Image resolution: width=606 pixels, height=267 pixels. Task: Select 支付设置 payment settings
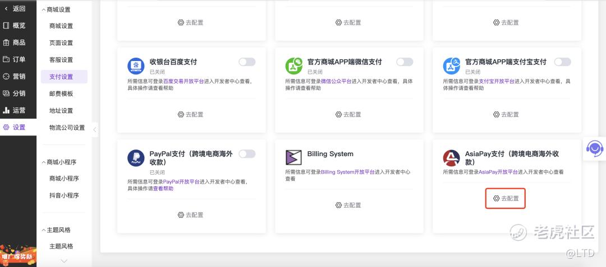(64, 77)
